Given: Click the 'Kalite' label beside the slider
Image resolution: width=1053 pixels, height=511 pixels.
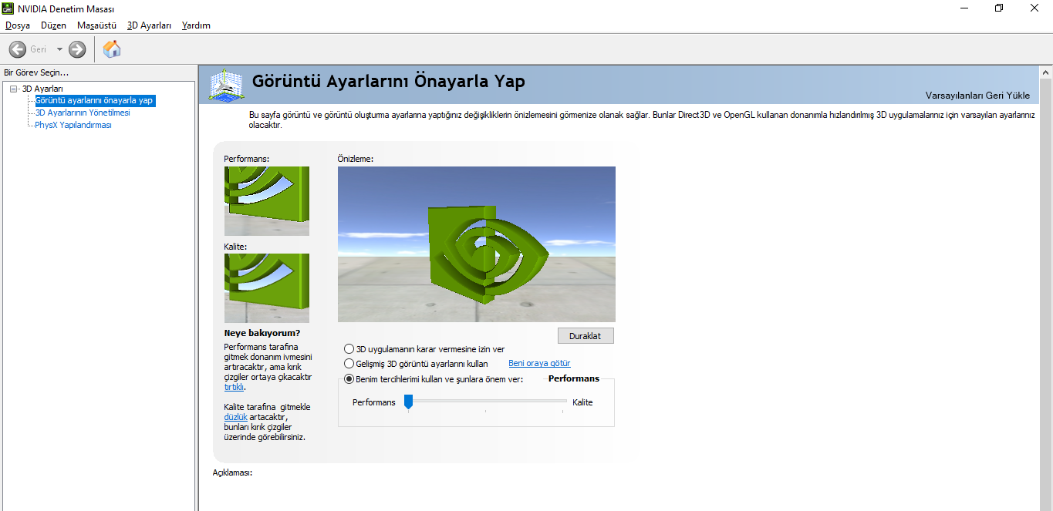Looking at the screenshot, I should coord(582,402).
